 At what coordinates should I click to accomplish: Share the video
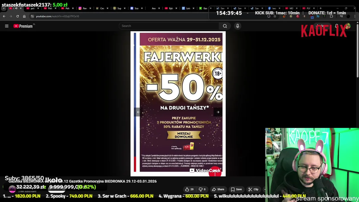click(x=218, y=189)
